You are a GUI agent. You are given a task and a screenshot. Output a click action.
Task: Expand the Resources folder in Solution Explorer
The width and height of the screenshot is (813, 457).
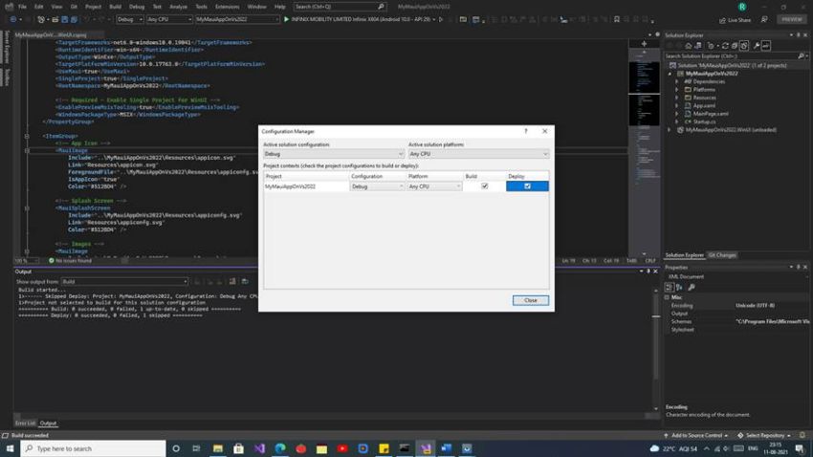coord(676,98)
